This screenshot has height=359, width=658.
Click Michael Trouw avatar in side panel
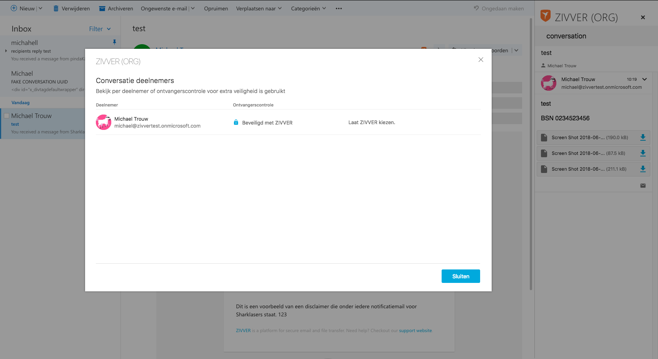point(549,83)
